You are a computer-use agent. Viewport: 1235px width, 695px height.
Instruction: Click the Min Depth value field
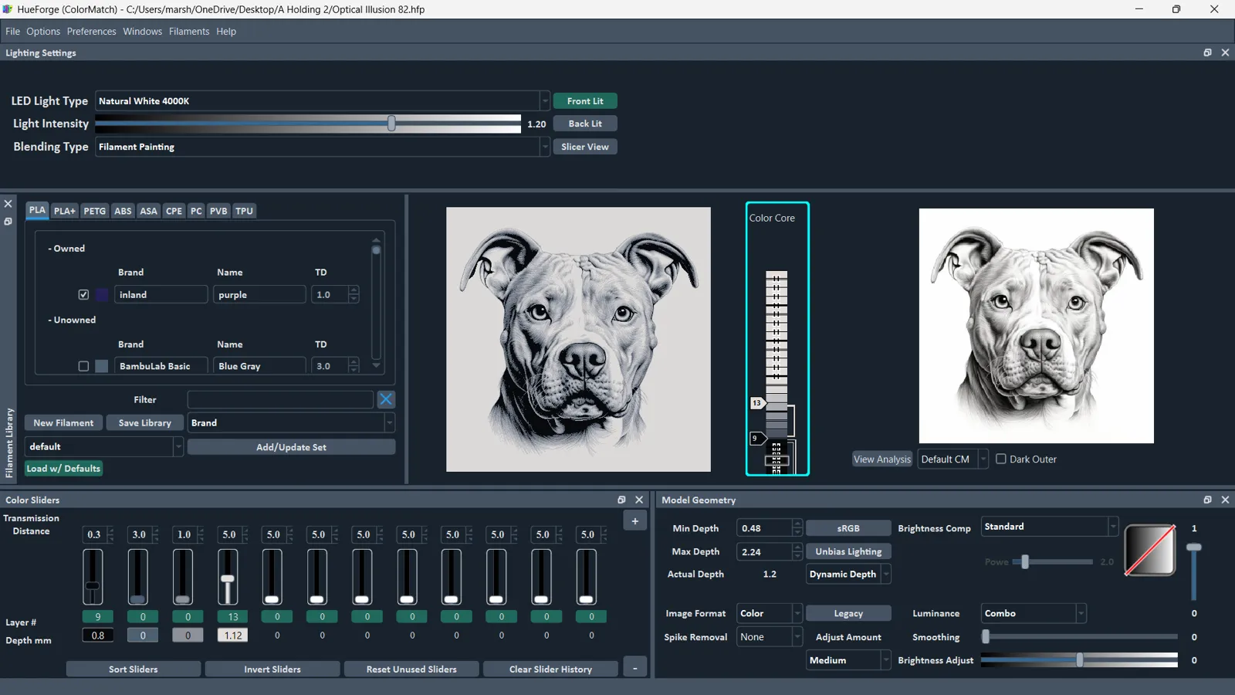764,528
